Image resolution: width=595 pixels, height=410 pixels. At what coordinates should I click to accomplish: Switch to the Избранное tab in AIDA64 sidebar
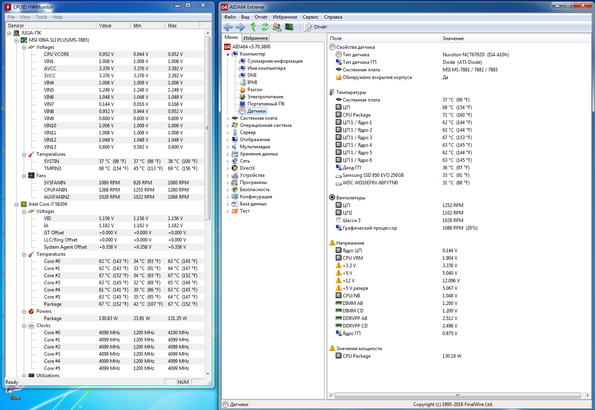click(x=255, y=38)
